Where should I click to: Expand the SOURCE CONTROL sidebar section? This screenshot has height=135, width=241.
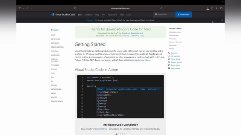click(57, 47)
